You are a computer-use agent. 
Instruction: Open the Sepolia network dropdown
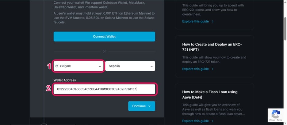point(130,66)
